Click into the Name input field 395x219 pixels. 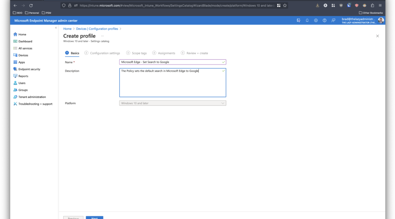pyautogui.click(x=172, y=62)
